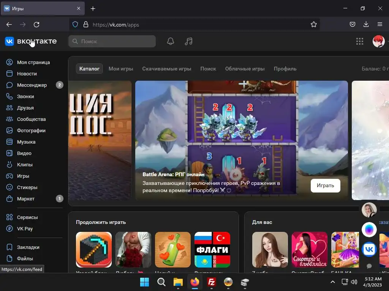
Task: Reload the page with refresh icon
Action: pos(36,25)
